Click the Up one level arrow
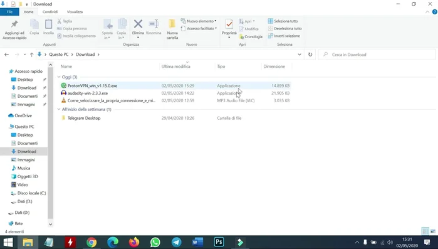 click(x=31, y=55)
